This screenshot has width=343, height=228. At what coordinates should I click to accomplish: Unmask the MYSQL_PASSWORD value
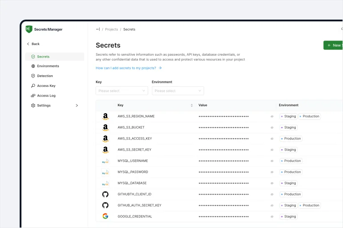tap(272, 172)
